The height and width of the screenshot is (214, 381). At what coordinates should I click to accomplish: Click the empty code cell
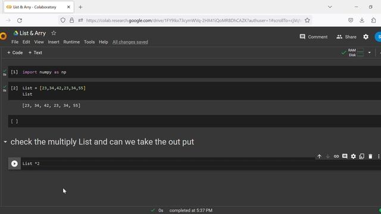pyautogui.click(x=195, y=121)
